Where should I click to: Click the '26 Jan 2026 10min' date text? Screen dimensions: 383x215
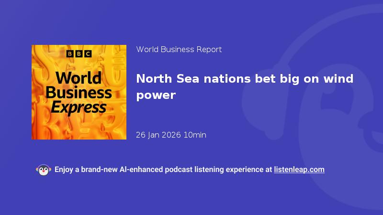click(x=171, y=135)
